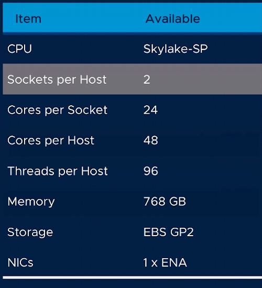The height and width of the screenshot is (288, 262).
Task: Click the 768 GB memory value
Action: (165, 202)
